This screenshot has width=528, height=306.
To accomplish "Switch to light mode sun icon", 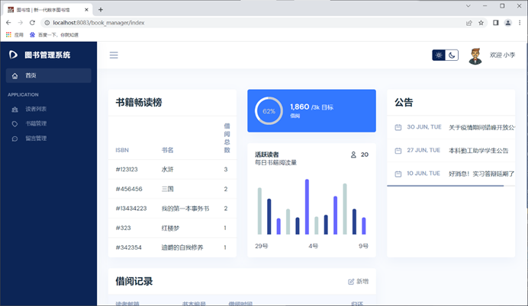I will [439, 55].
